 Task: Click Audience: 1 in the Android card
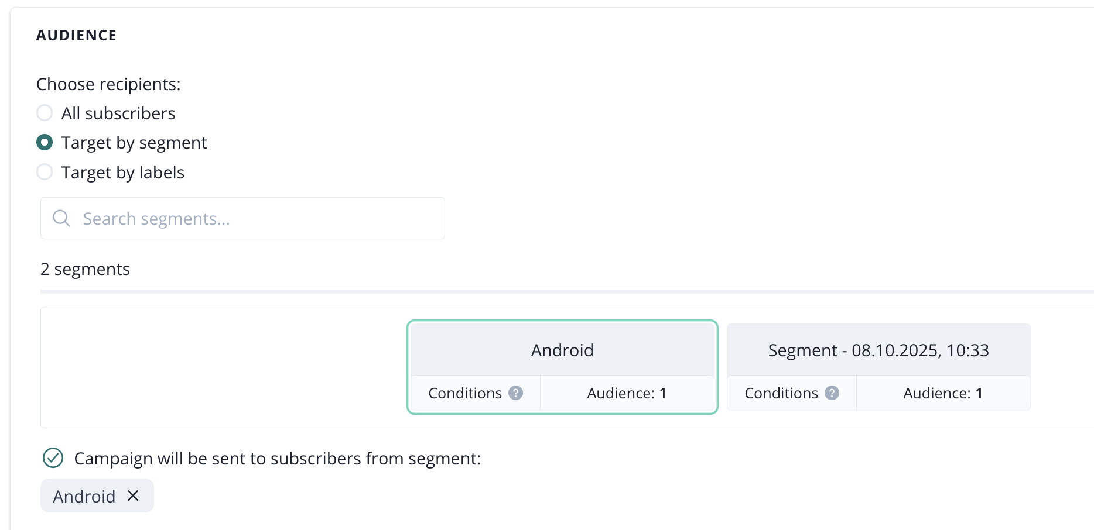click(627, 393)
